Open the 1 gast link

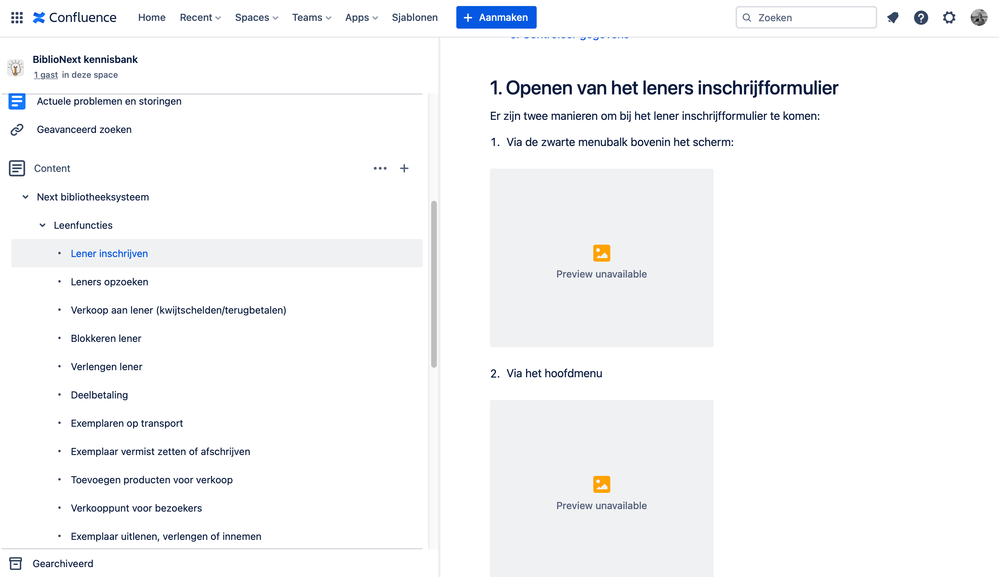(x=46, y=75)
